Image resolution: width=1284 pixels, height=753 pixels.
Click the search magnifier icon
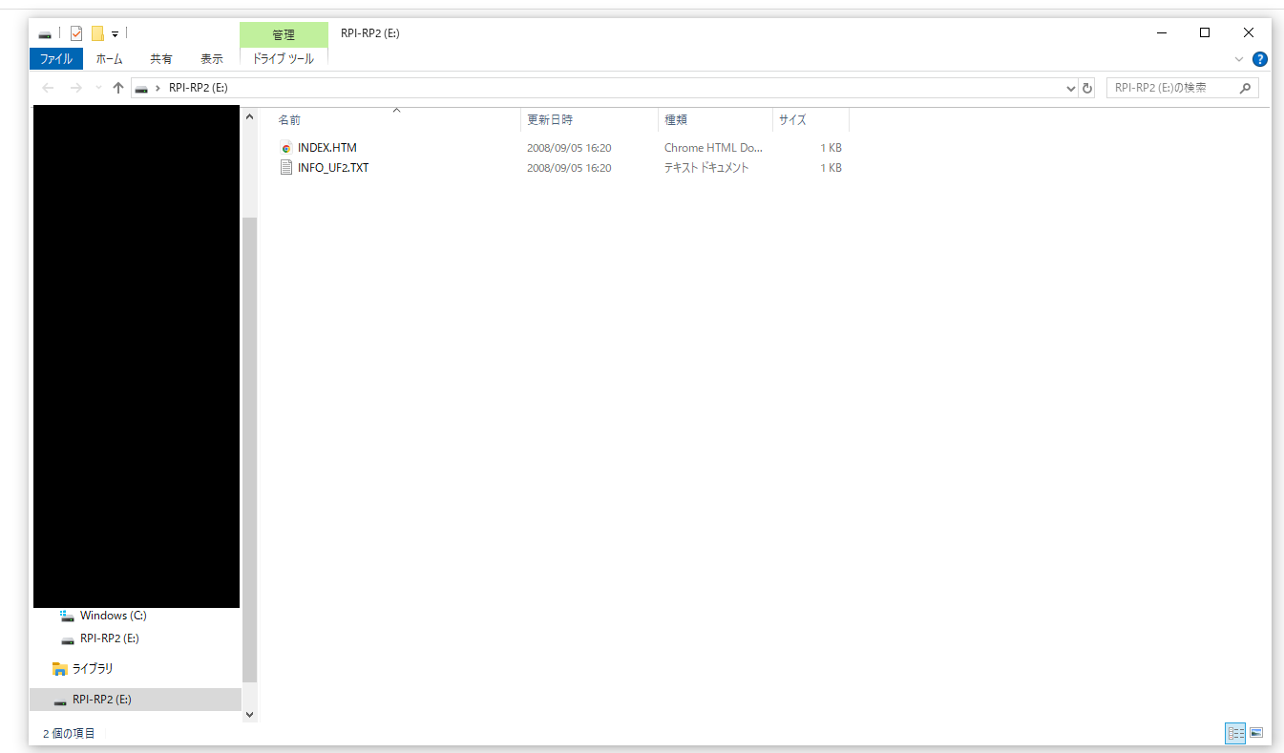(1245, 88)
